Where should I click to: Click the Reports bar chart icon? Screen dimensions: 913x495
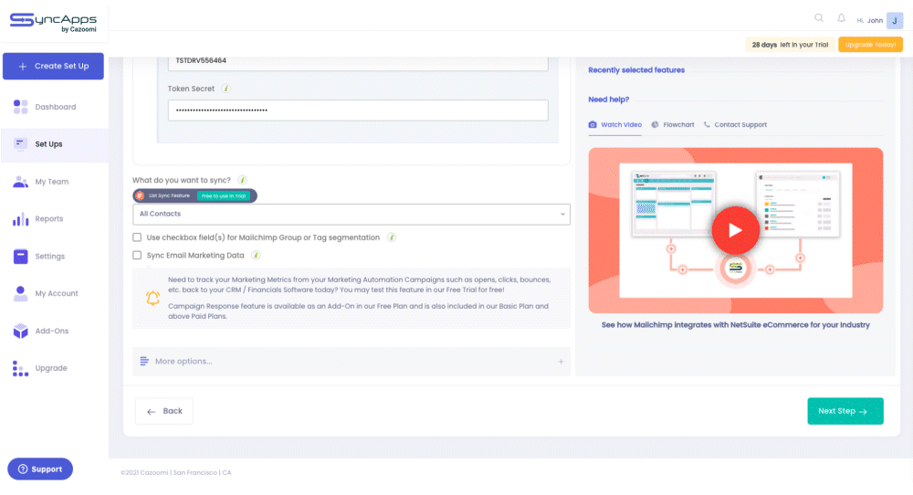coord(20,219)
